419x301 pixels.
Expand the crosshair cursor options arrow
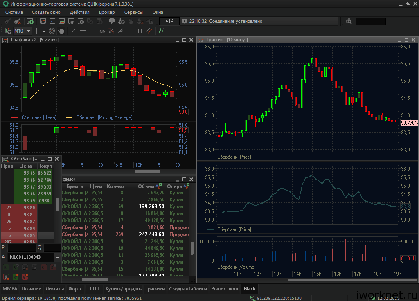(44, 31)
